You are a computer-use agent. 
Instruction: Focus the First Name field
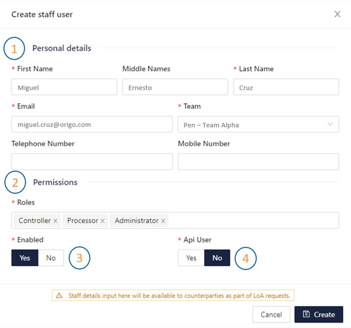(x=64, y=87)
